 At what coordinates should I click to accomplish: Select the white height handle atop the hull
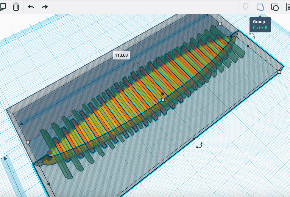click(163, 100)
